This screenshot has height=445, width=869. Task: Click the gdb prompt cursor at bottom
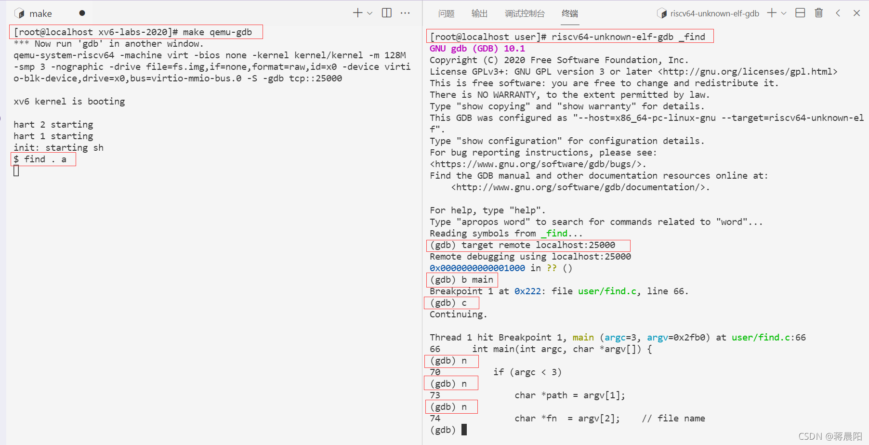[x=464, y=430]
